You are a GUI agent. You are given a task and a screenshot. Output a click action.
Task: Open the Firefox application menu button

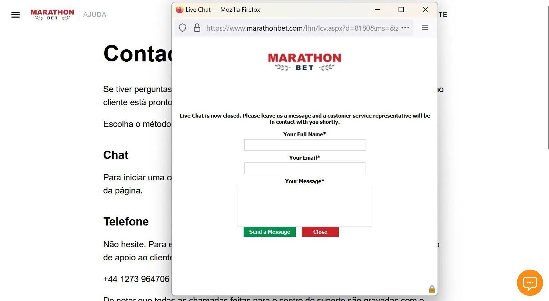coord(425,28)
